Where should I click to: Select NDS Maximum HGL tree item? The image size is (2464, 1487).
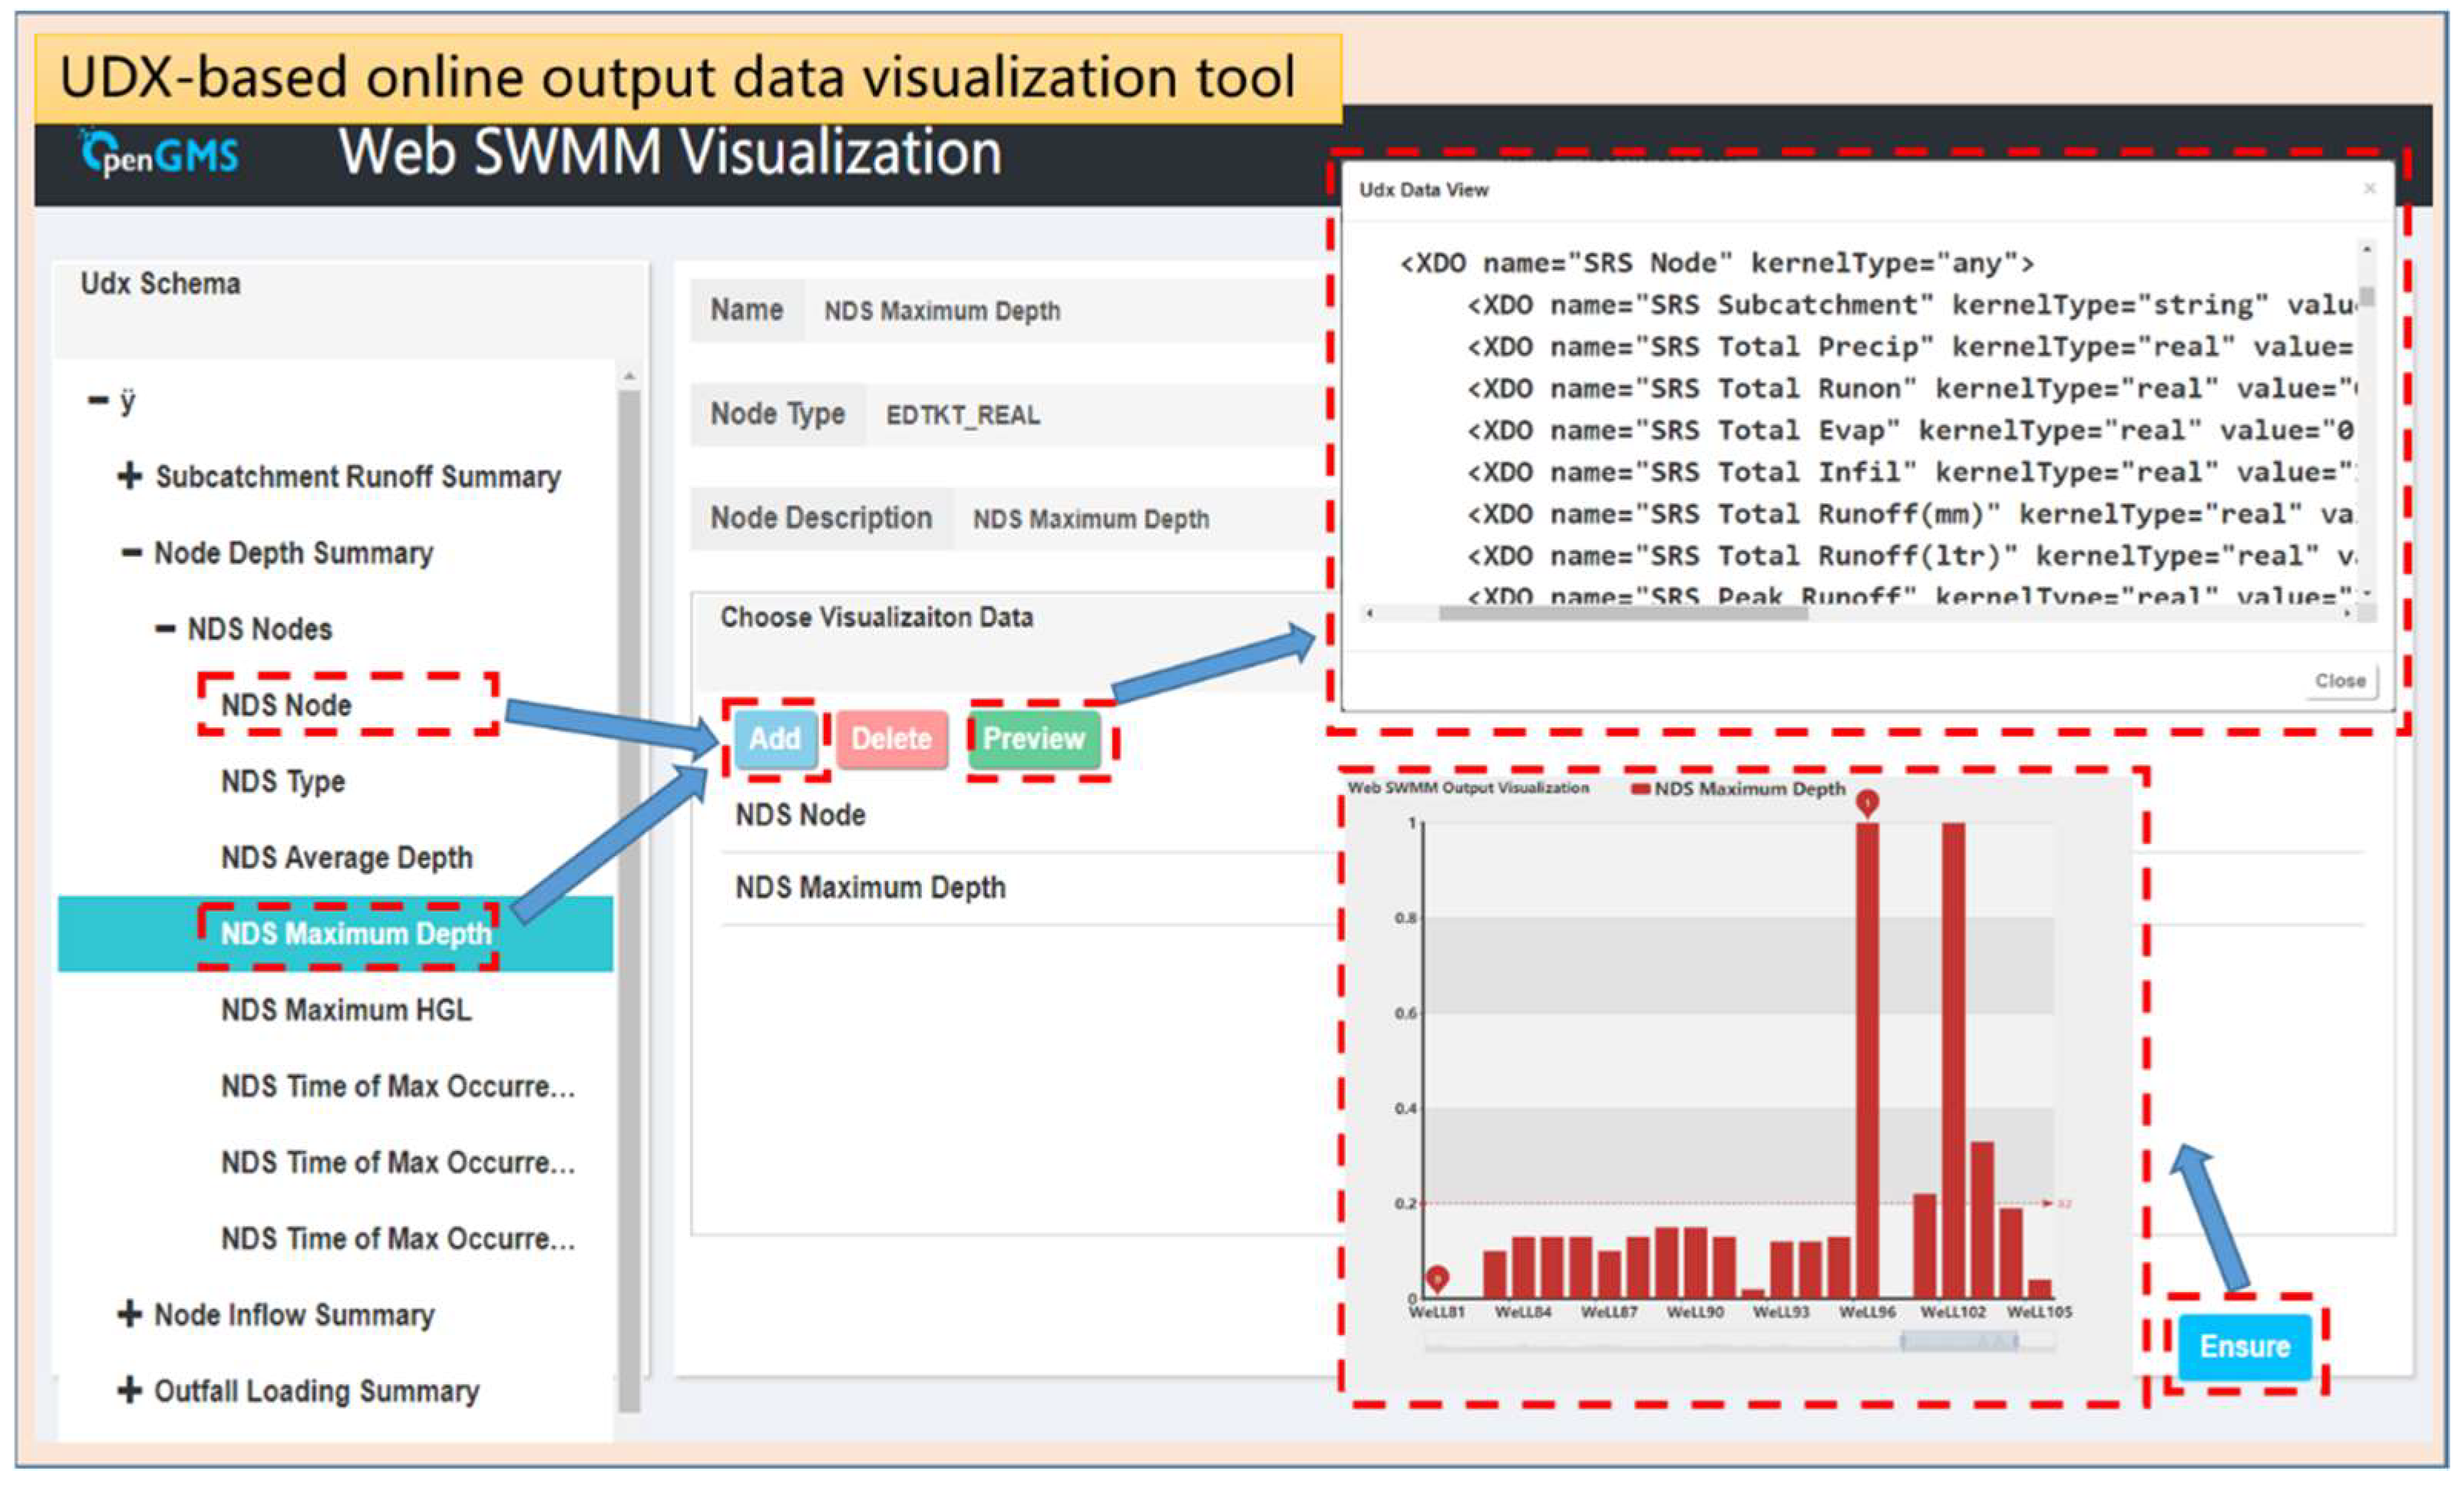346,1009
